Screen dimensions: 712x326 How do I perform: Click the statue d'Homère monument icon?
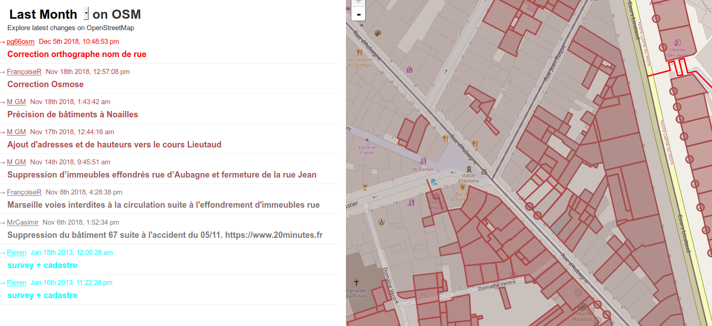(x=469, y=169)
